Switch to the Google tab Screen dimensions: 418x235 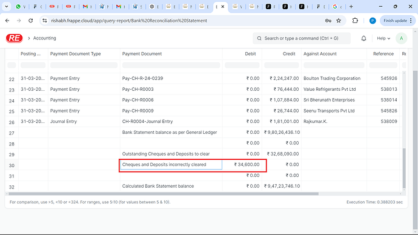pos(337,7)
